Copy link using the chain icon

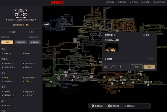pyautogui.click(x=120, y=67)
